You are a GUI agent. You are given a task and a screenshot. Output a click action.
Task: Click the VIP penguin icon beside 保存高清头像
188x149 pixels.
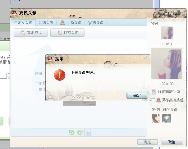click(x=158, y=100)
